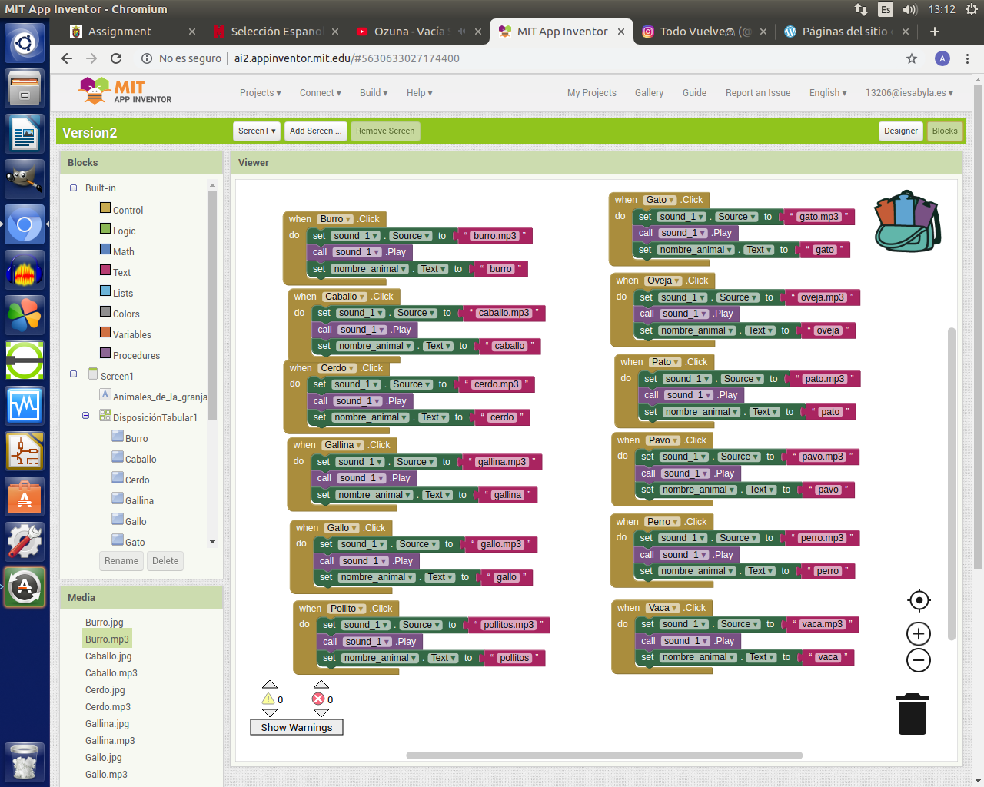Select the Control blocks color swatch
This screenshot has height=787, width=984.
(x=105, y=208)
